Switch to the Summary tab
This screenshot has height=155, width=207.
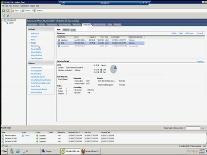42,25
